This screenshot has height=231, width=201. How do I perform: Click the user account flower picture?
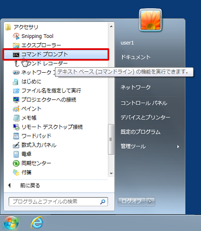coord(151,20)
